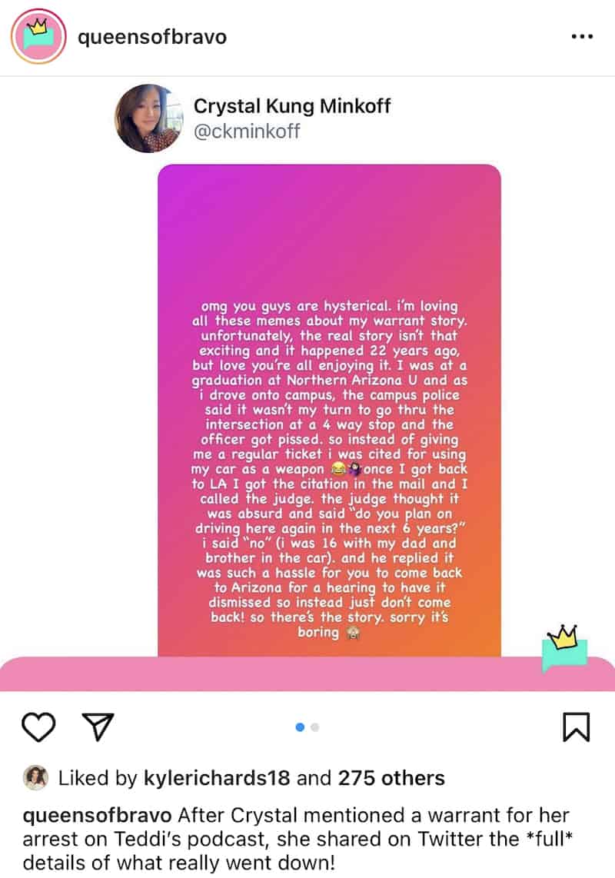The width and height of the screenshot is (615, 878).
Task: Bookmark the post with the save icon
Action: pyautogui.click(x=576, y=727)
